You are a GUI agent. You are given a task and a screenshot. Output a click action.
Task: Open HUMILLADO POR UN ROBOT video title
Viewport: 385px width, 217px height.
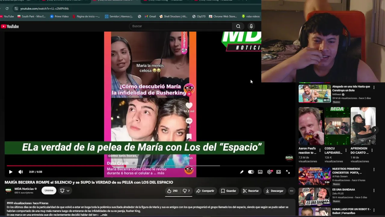click(352, 211)
